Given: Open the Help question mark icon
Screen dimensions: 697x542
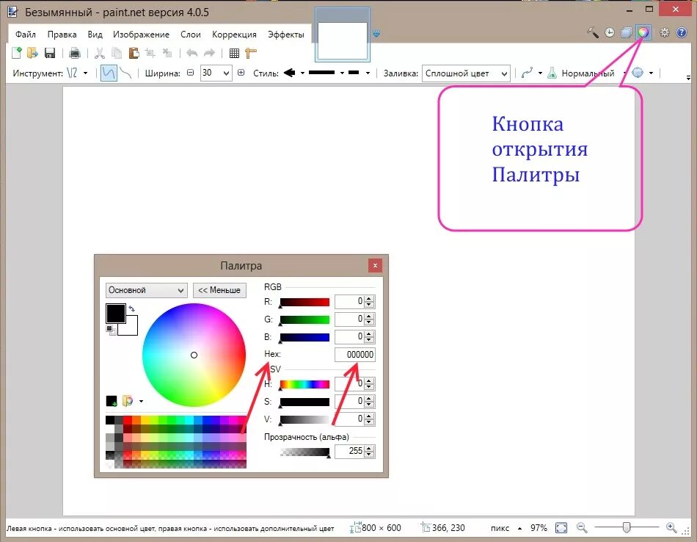Looking at the screenshot, I should coord(682,32).
